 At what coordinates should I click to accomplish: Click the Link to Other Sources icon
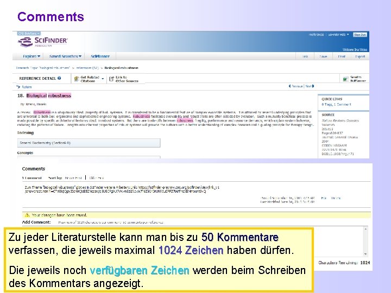pyautogui.click(x=111, y=79)
